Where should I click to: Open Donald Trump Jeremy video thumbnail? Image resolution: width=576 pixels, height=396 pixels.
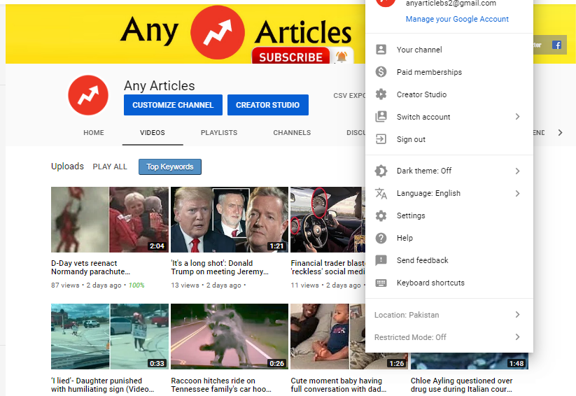click(230, 220)
